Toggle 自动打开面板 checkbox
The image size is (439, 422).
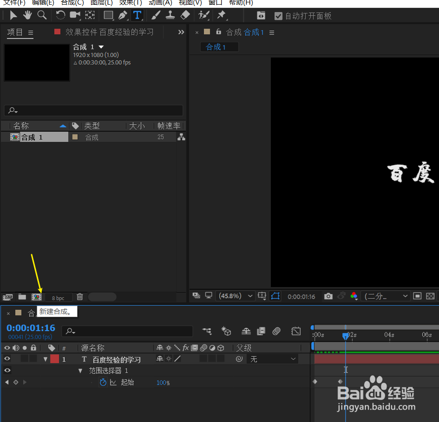point(278,16)
